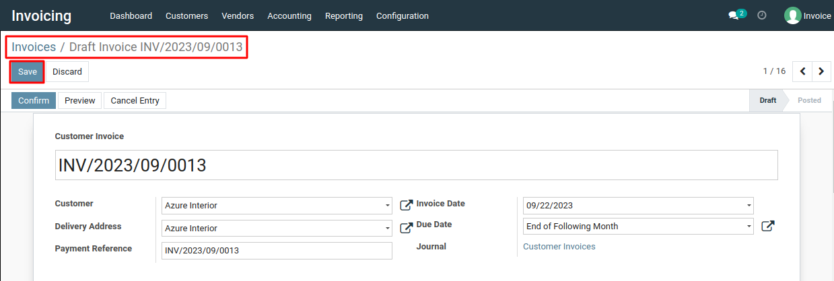Go to next record arrow
The width and height of the screenshot is (834, 281).
(x=821, y=71)
